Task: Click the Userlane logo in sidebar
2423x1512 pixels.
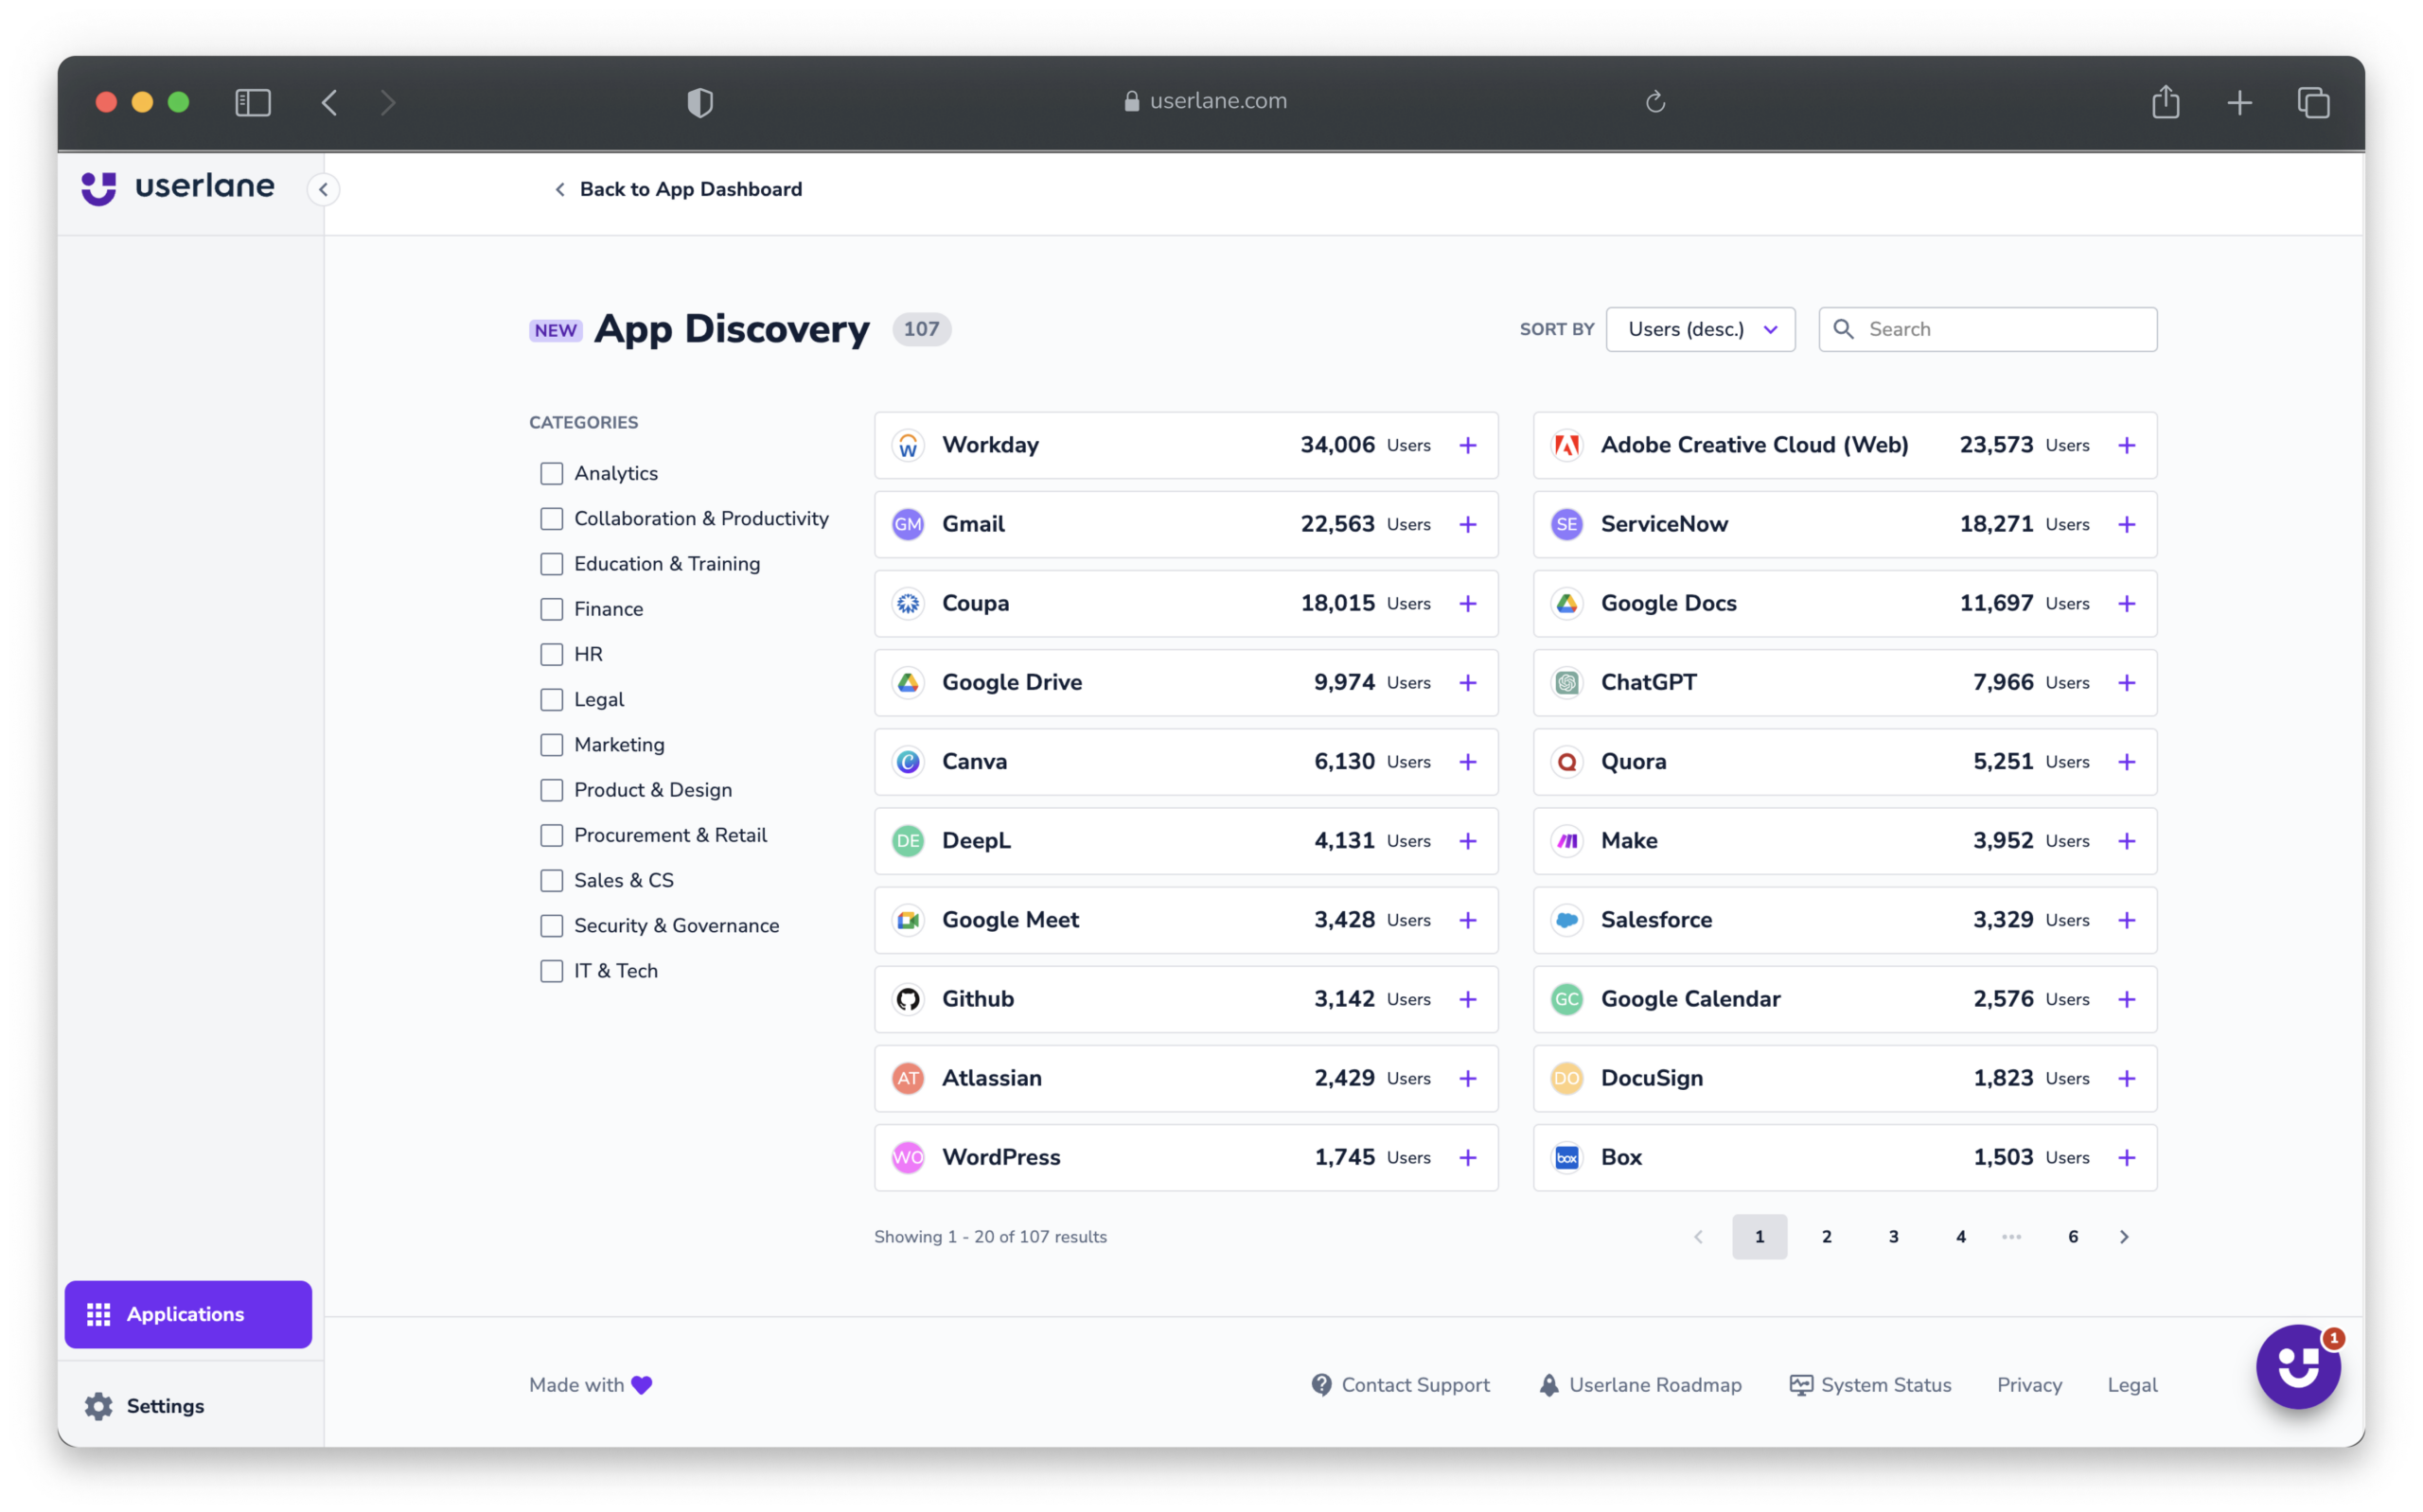Action: click(178, 187)
